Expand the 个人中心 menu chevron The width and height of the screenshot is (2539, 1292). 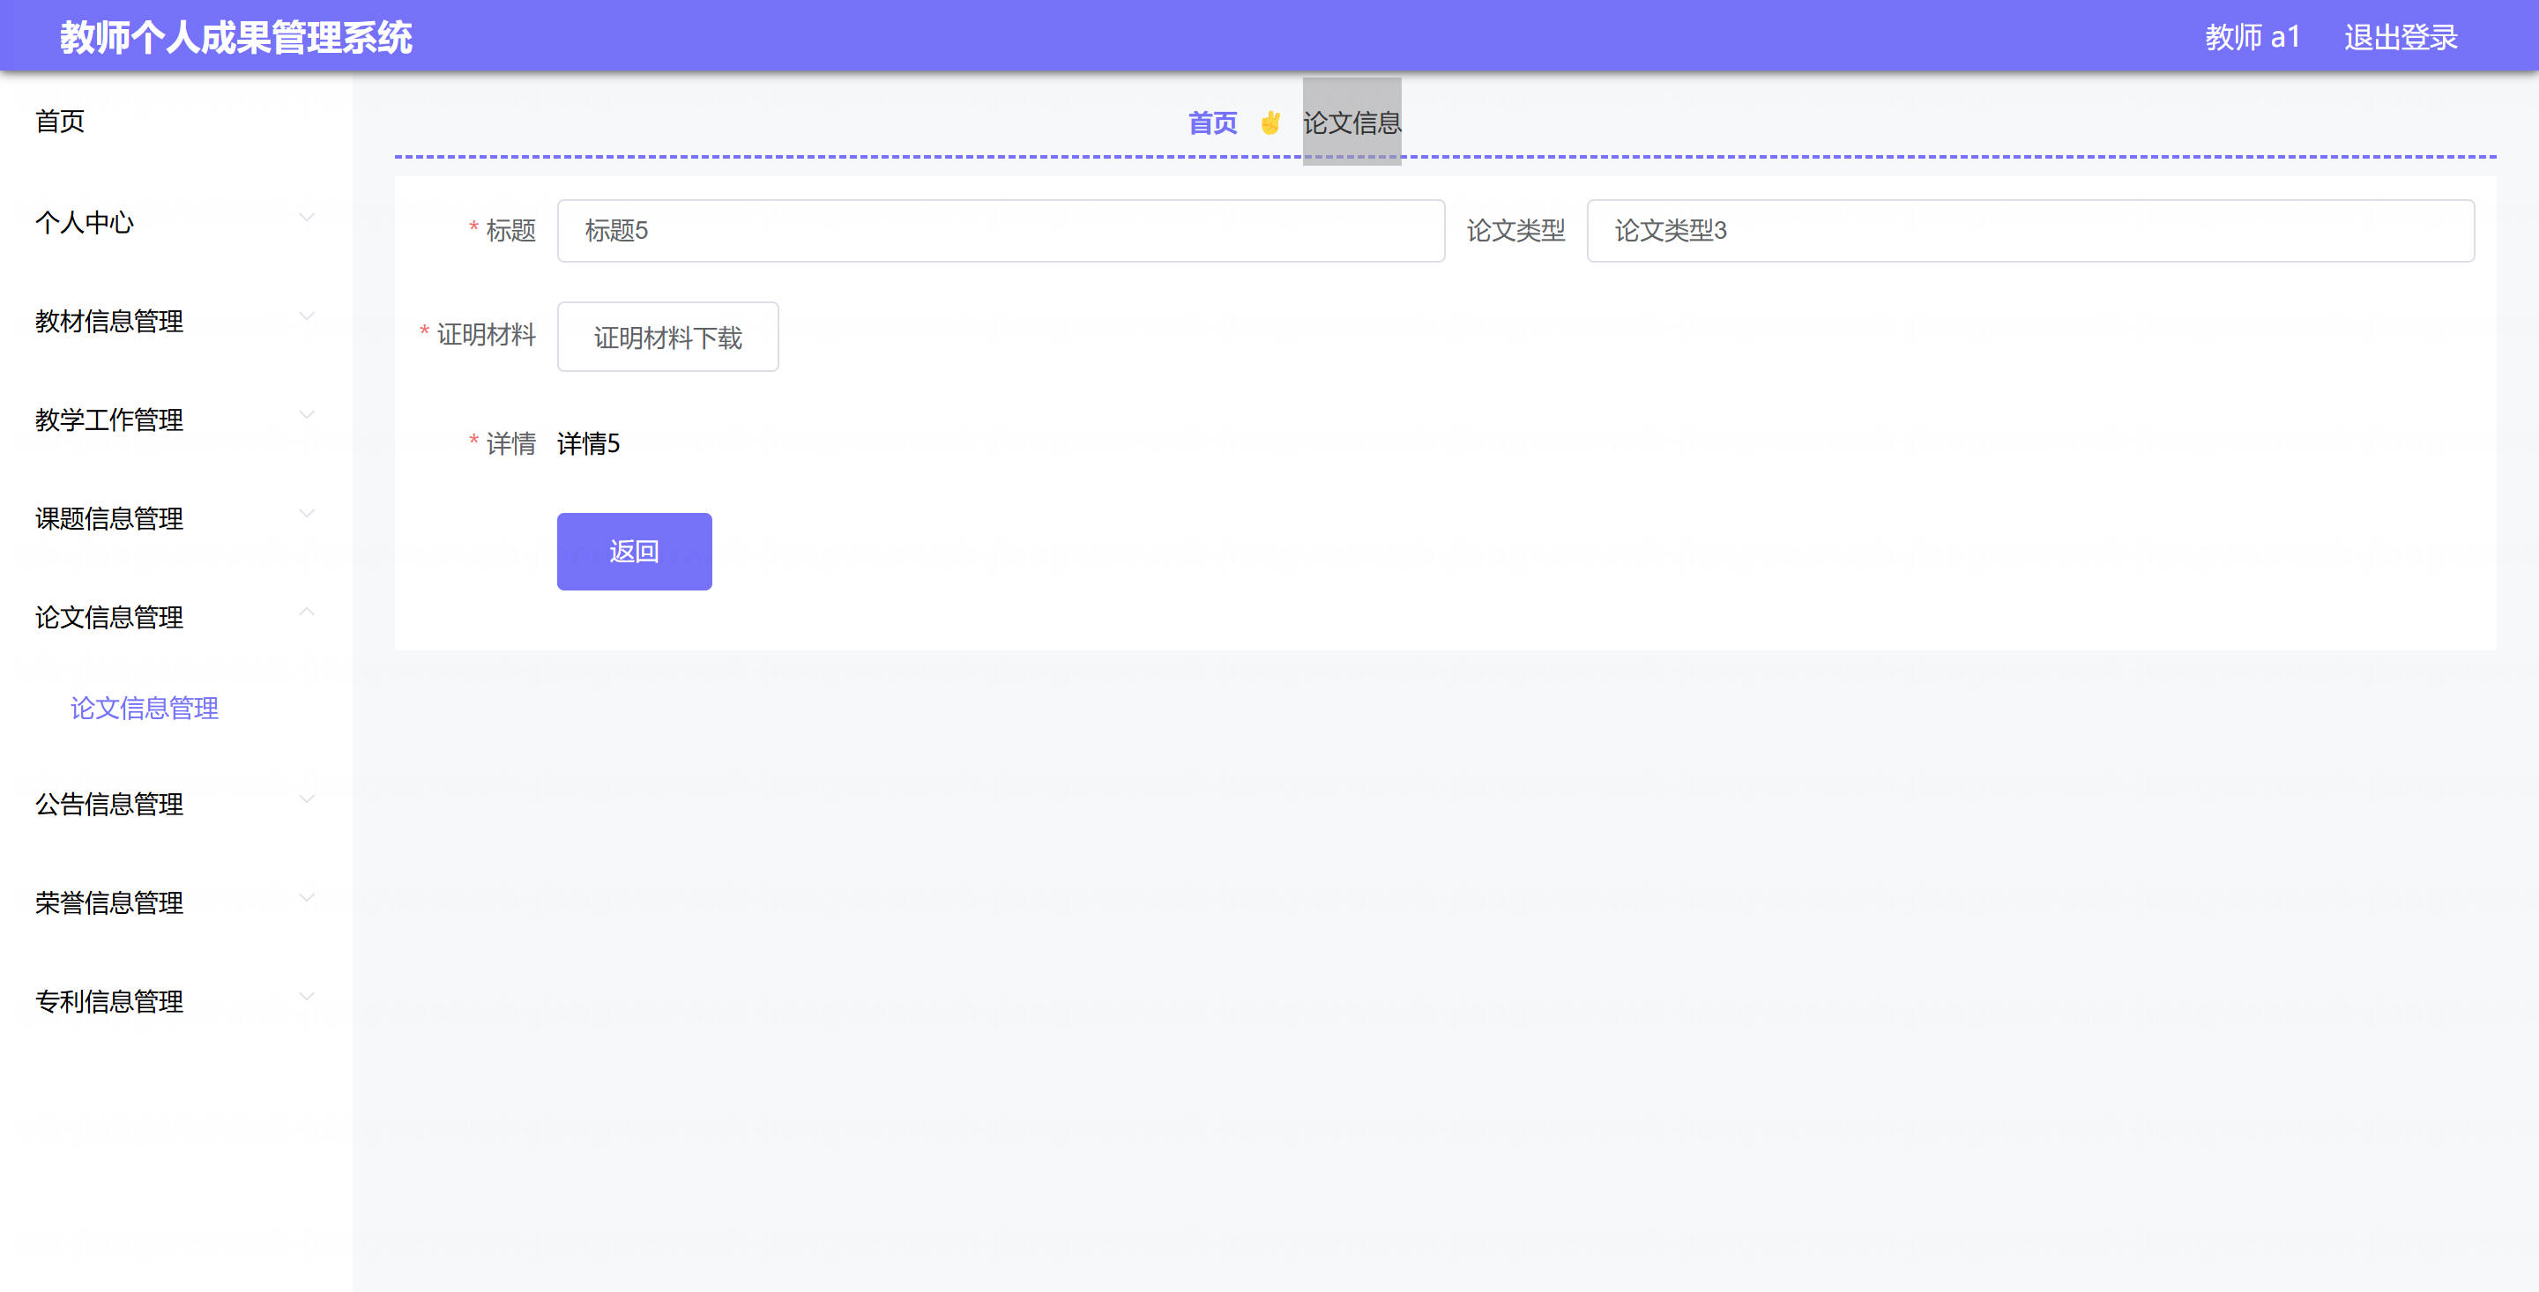click(x=307, y=218)
